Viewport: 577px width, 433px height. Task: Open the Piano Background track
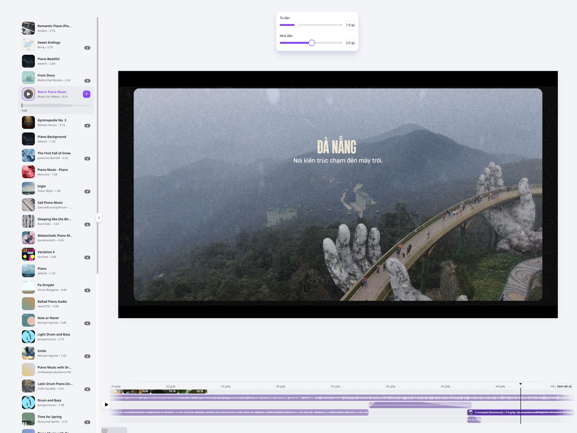(56, 139)
